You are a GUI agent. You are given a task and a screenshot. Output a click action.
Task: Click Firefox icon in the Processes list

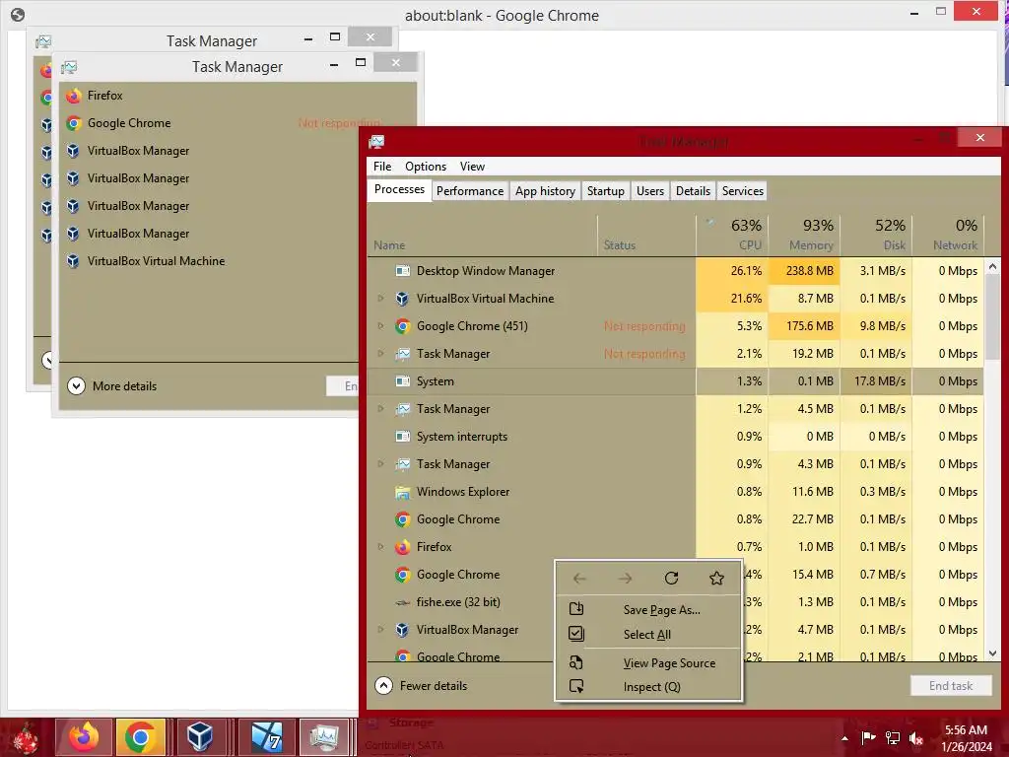click(x=403, y=547)
